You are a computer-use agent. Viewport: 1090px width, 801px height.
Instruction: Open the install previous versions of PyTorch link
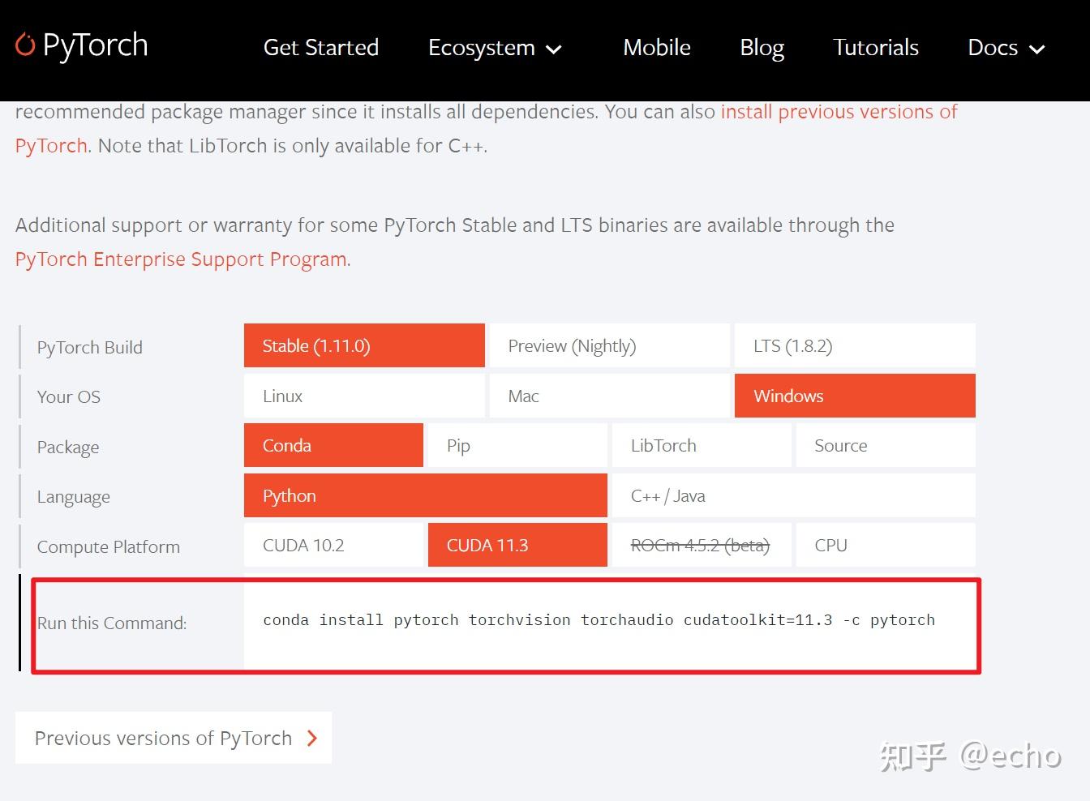click(x=838, y=112)
